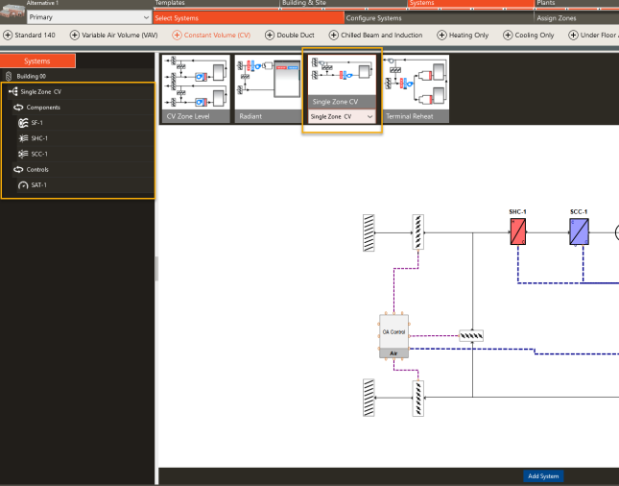Click the Building 00 icon in tree

(9, 76)
